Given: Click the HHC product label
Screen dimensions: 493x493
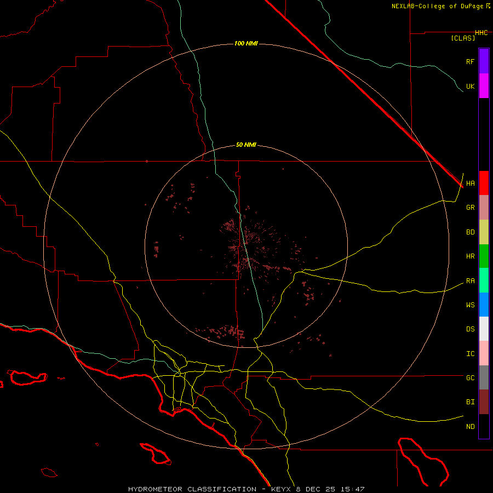Looking at the screenshot, I should (x=481, y=33).
